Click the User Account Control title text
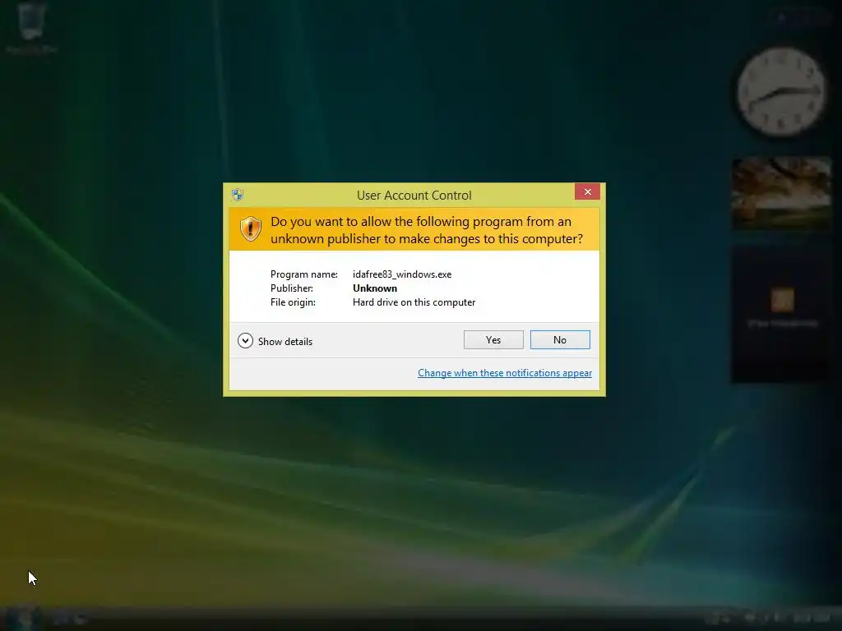Screen dimensions: 842x631 [x=414, y=196]
